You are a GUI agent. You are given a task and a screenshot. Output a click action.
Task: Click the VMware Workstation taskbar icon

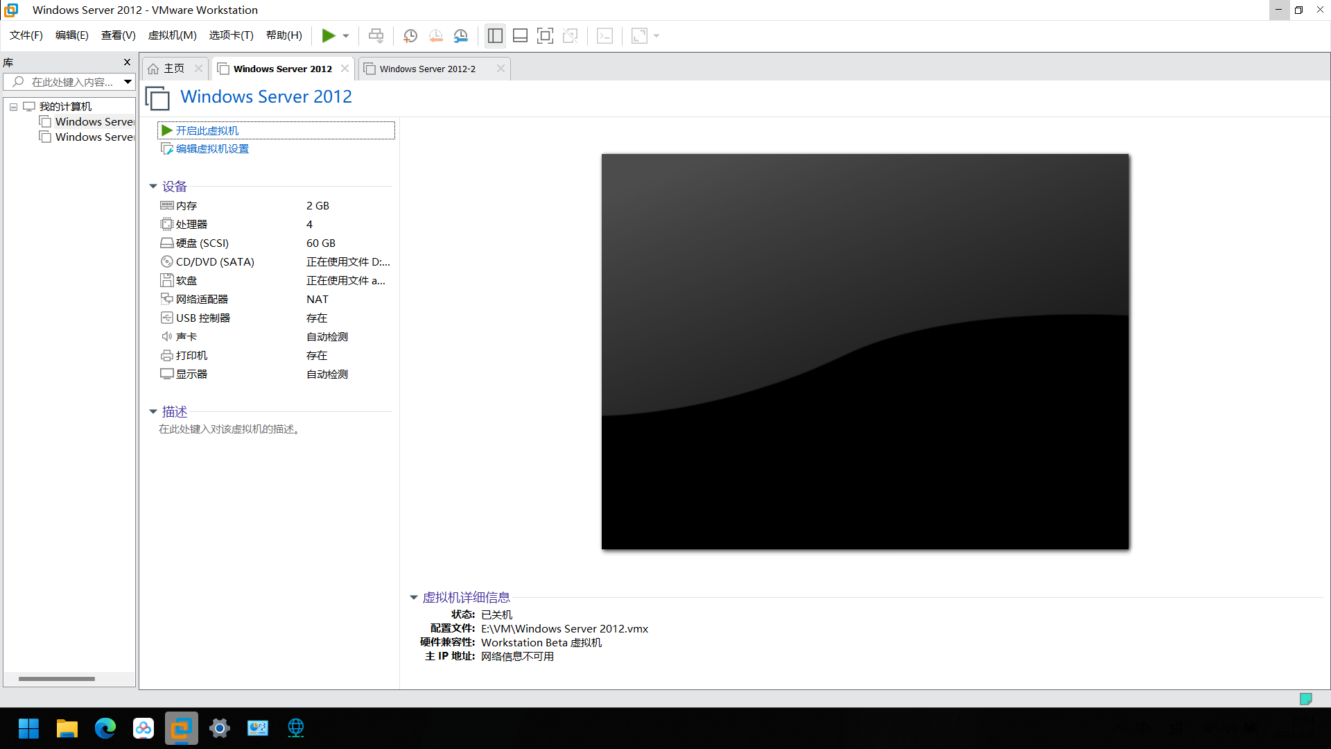click(182, 728)
